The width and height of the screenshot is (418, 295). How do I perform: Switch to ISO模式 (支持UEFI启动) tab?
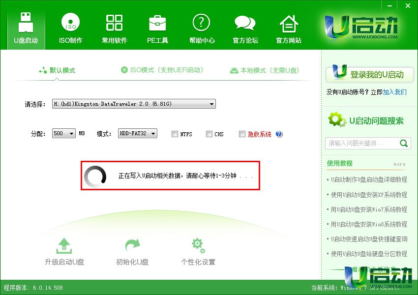tap(162, 70)
